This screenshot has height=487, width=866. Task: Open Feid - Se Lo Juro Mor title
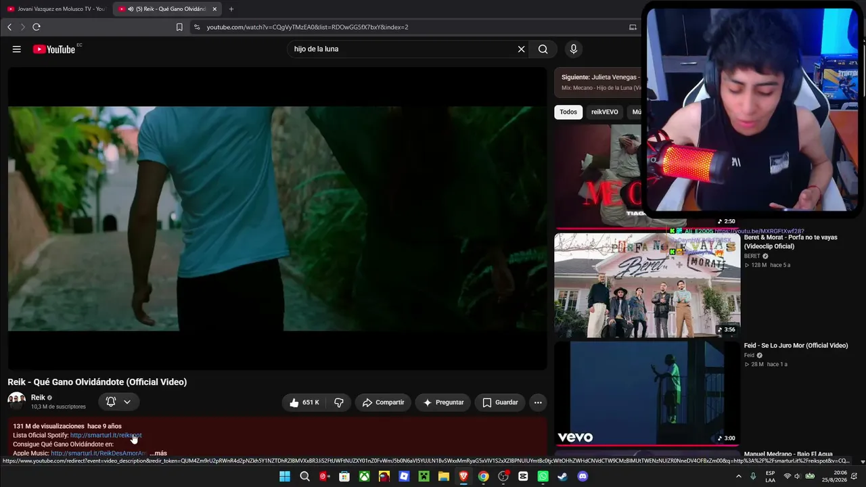(796, 346)
